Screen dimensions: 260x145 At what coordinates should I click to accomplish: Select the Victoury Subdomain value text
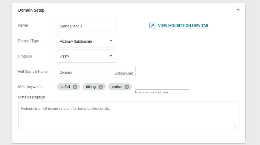[x=76, y=41]
